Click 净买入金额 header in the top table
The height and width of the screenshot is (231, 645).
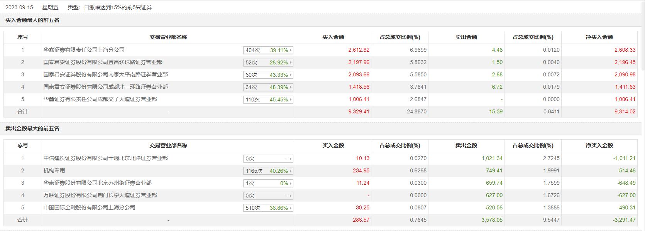[x=599, y=37]
